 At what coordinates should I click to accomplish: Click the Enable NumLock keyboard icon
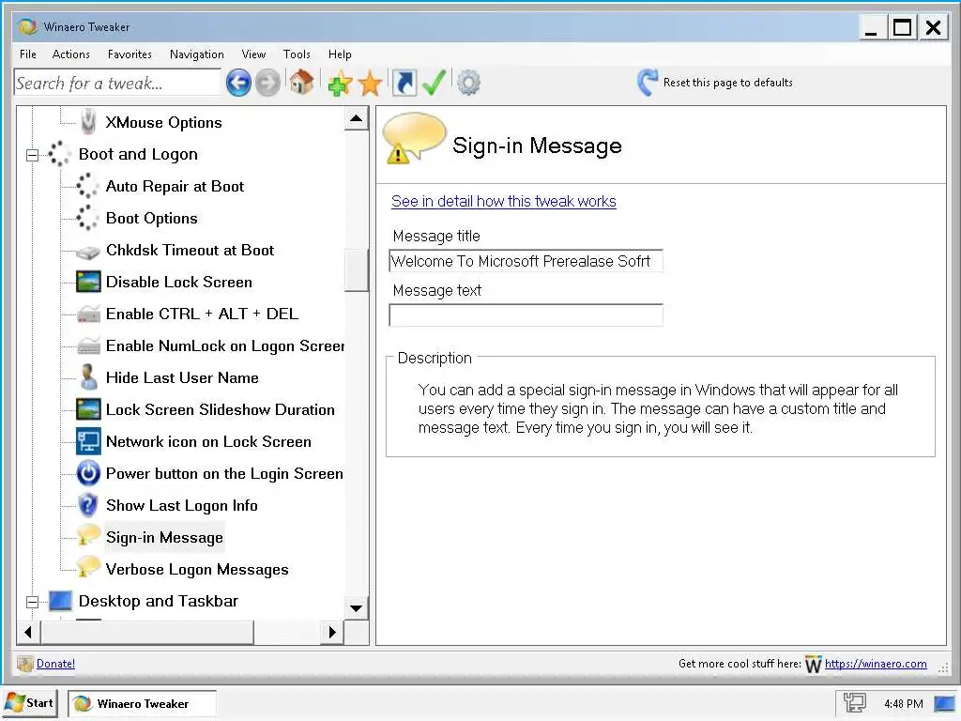click(88, 345)
